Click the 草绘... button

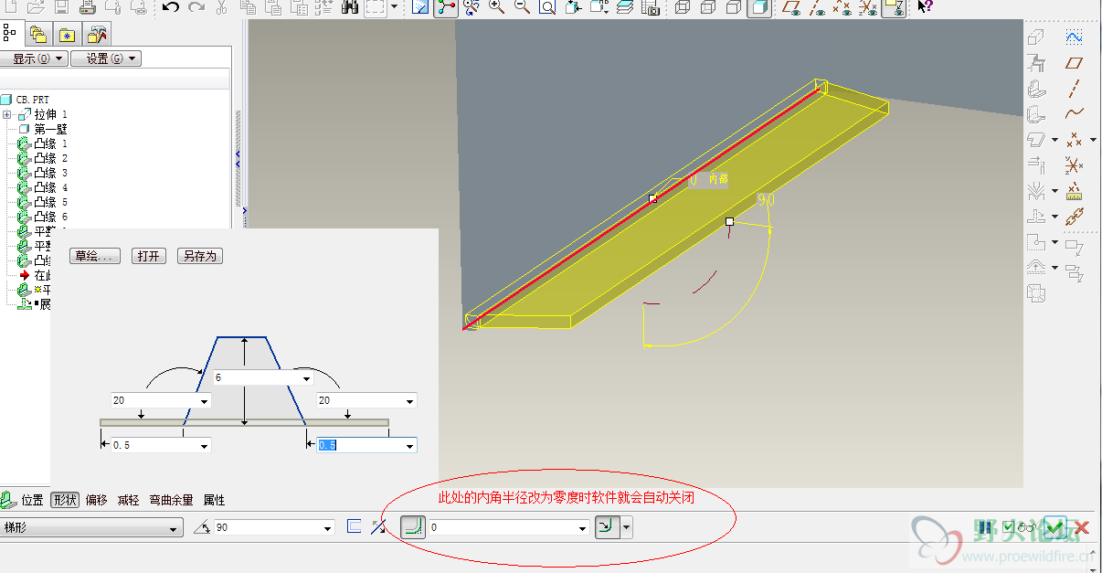click(x=95, y=257)
